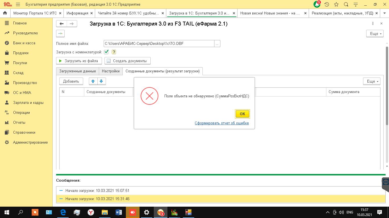Click the small green-line icon button below navigation arrows
This screenshot has height=218, width=389.
click(x=60, y=33)
